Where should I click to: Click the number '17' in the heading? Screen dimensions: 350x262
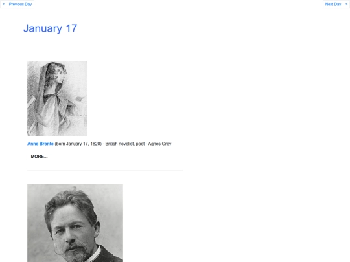(71, 28)
